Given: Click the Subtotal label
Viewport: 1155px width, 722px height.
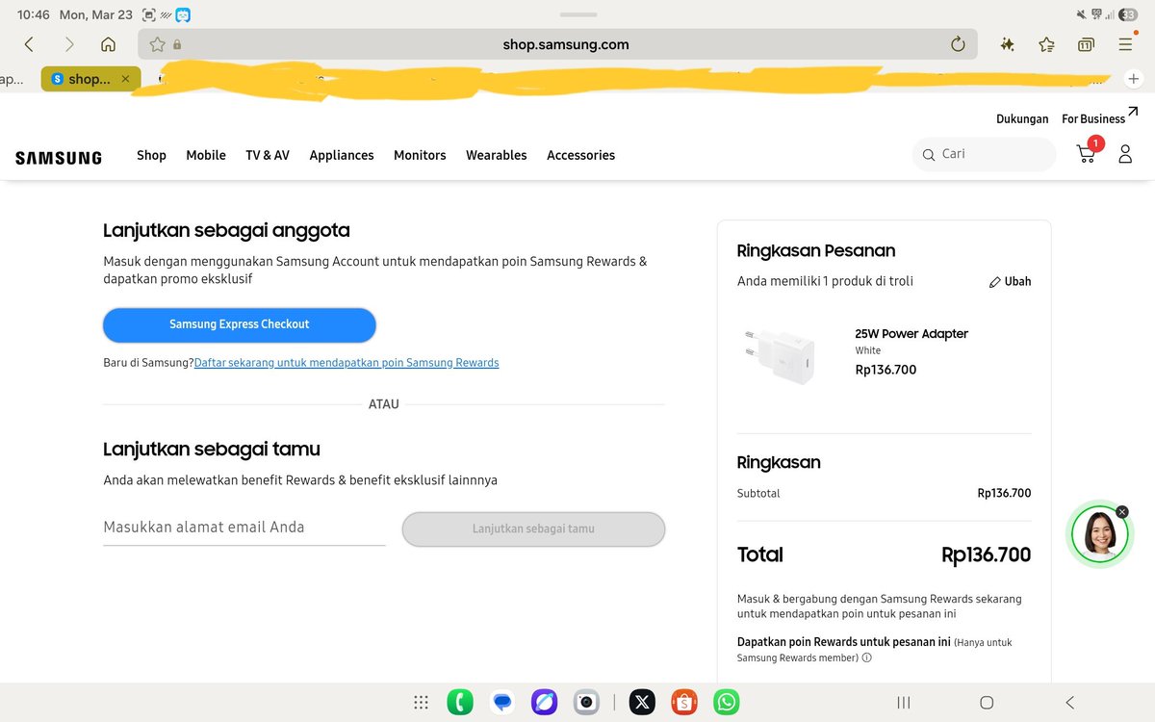Looking at the screenshot, I should click(x=758, y=494).
